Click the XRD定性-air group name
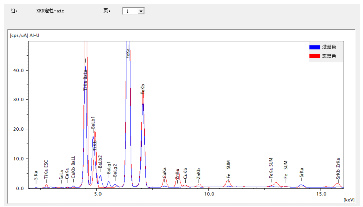This screenshot has height=207, width=363. tap(50, 11)
